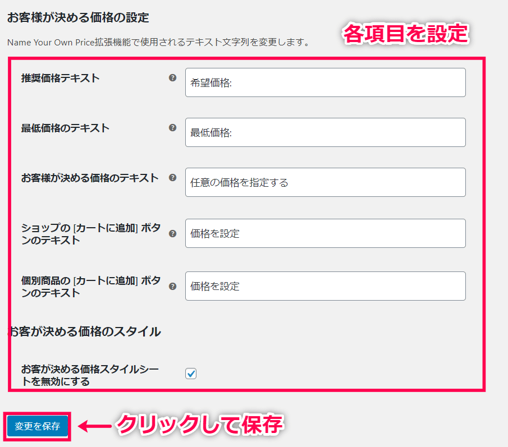Click the 推奨価格テキスト label
This screenshot has width=508, height=447.
[x=60, y=78]
